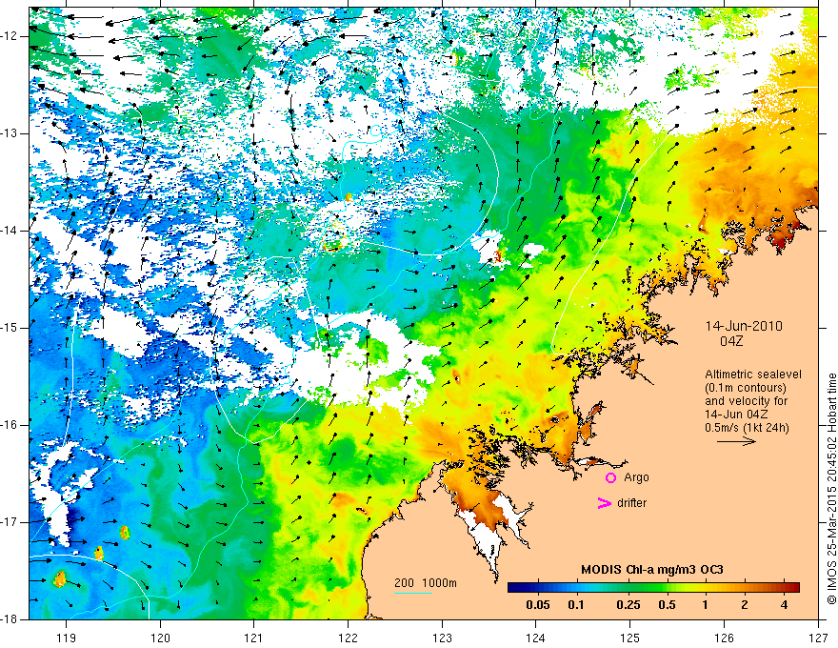
Task: Click the latitude label -12
Action: pyautogui.click(x=10, y=36)
